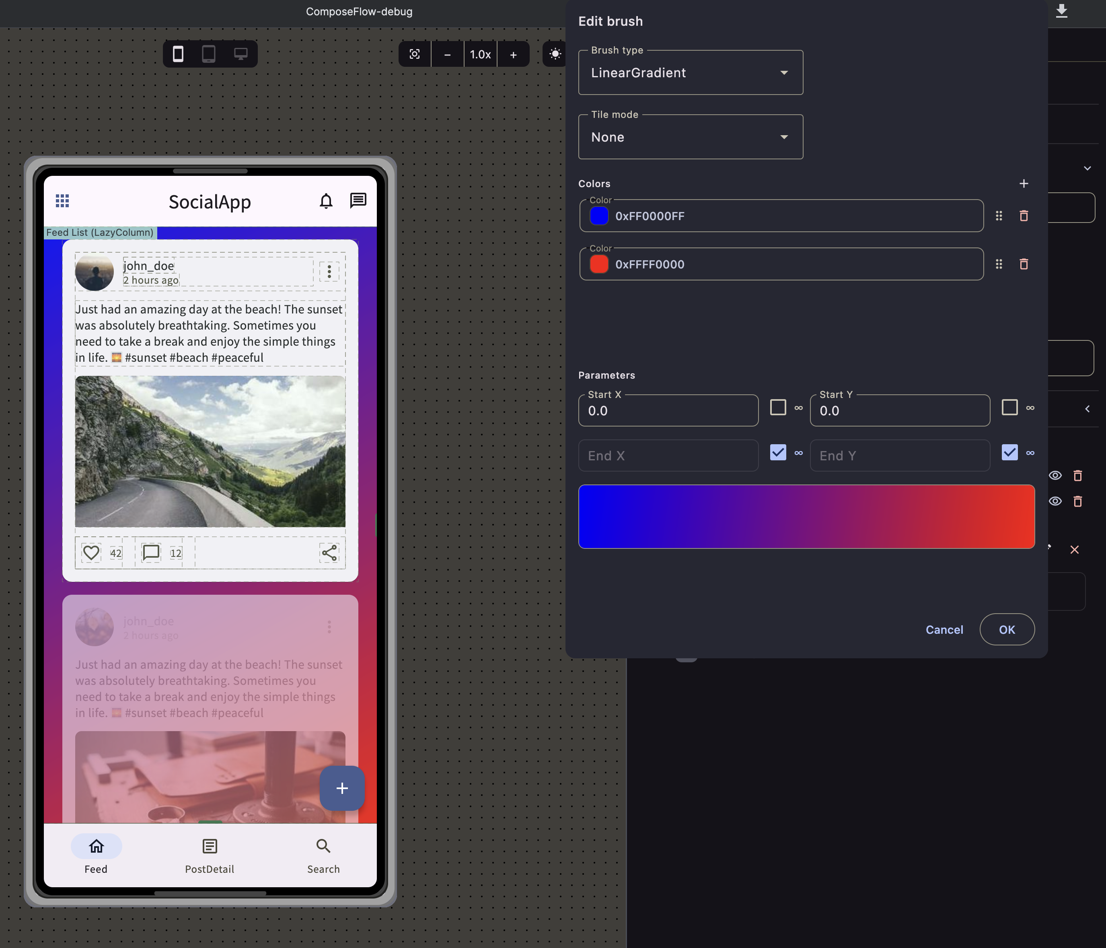Select the phone device preview icon
The width and height of the screenshot is (1106, 948).
(178, 54)
